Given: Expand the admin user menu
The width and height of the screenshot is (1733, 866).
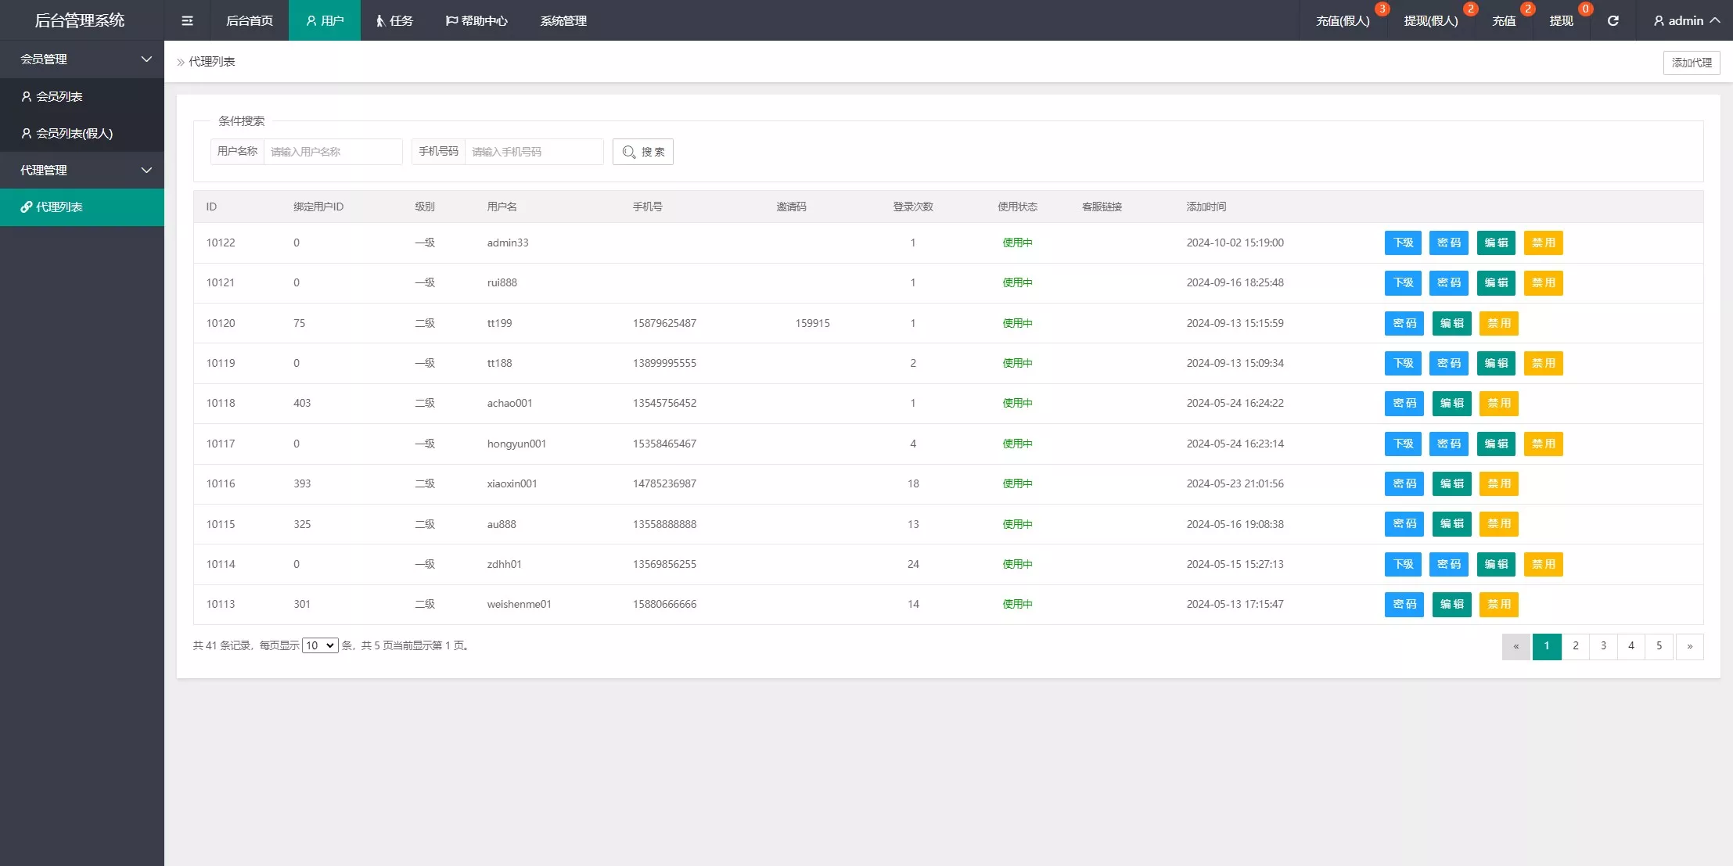Looking at the screenshot, I should (1685, 20).
